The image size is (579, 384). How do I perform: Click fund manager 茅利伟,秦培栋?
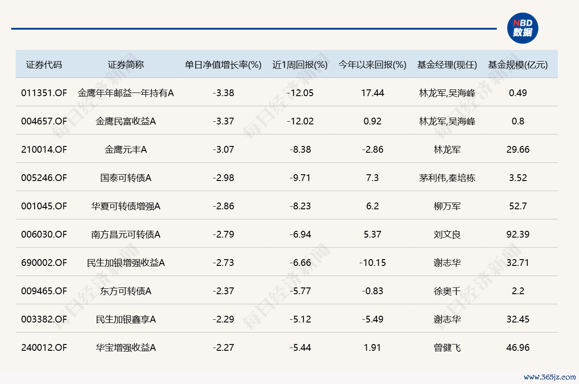pyautogui.click(x=447, y=178)
